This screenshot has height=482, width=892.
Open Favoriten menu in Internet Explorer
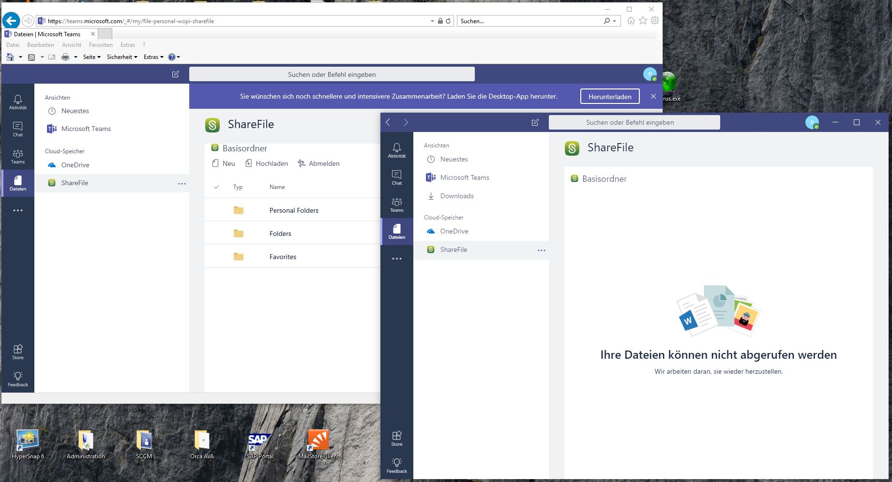coord(101,45)
